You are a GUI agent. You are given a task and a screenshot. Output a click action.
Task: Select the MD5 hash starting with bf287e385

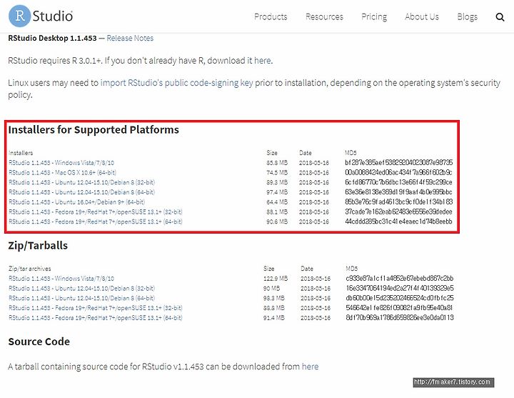(398, 162)
